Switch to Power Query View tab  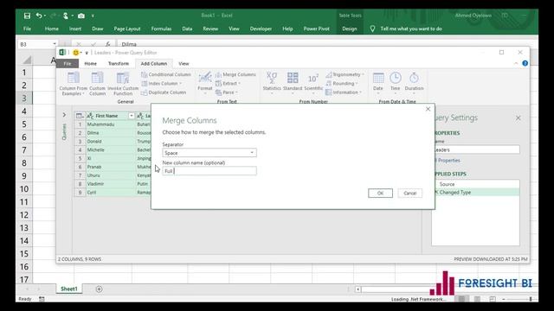point(184,63)
